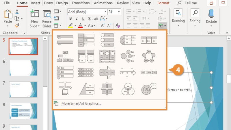This screenshot has height=130, width=231.
Task: Click the Tell me search box
Action: coord(187,3)
